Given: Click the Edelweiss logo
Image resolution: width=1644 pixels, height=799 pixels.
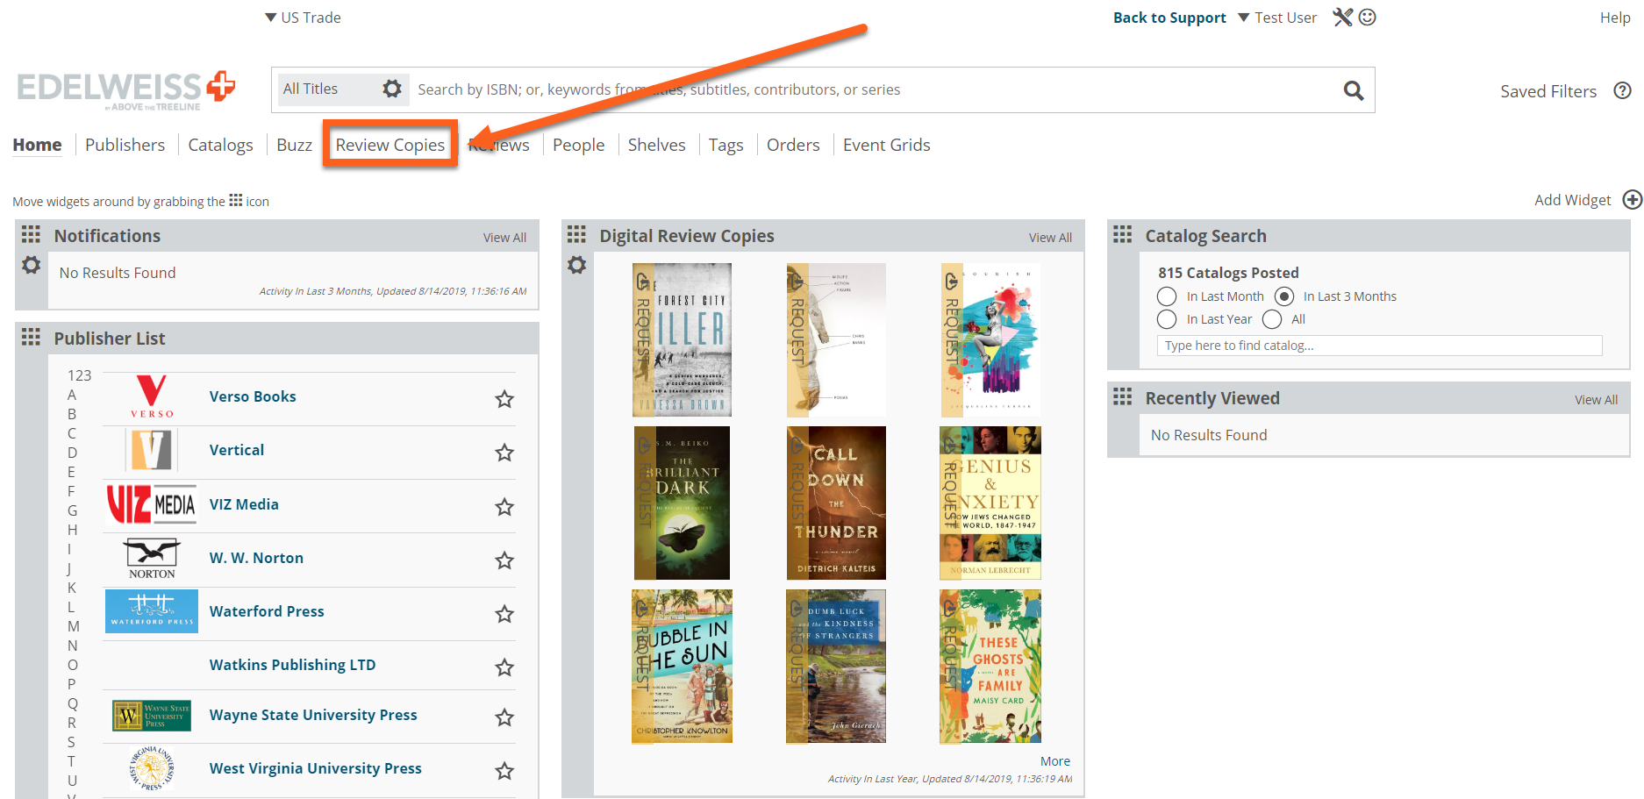Looking at the screenshot, I should [126, 89].
